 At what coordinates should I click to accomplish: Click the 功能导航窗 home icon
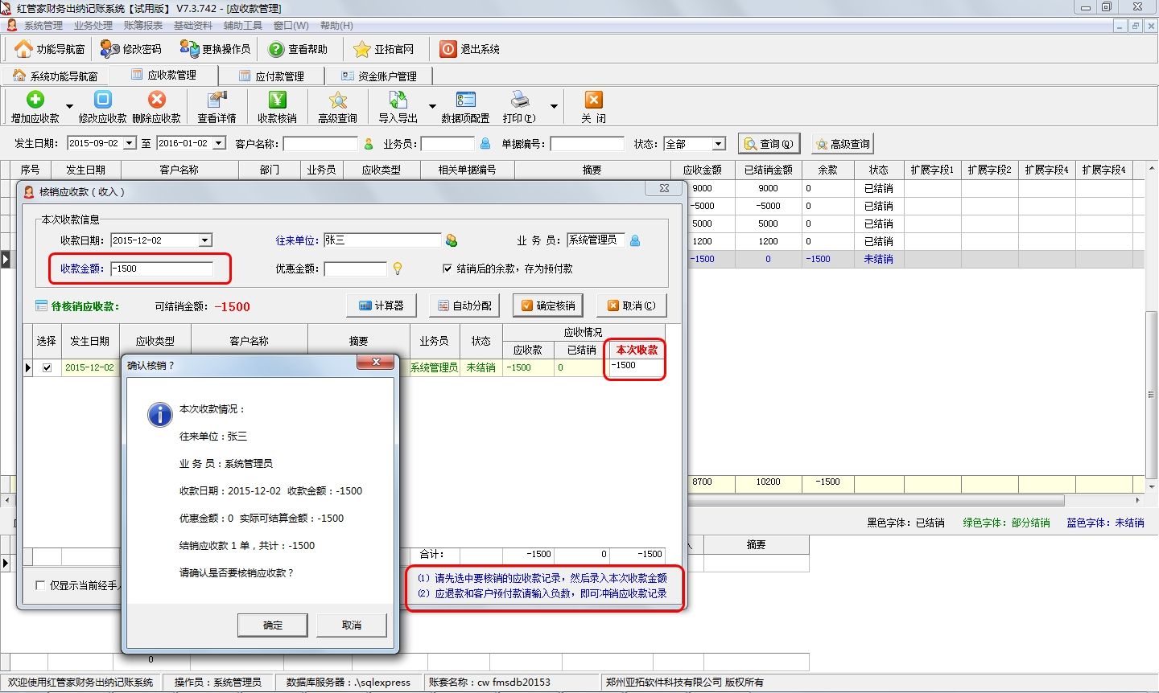point(24,49)
